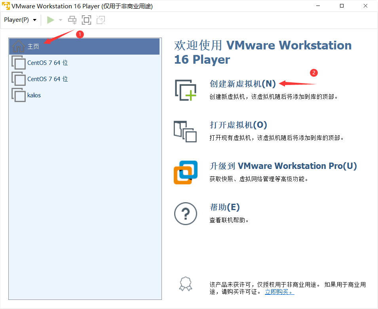
Task: Click the VM icon next to kalios
Action: [19, 95]
